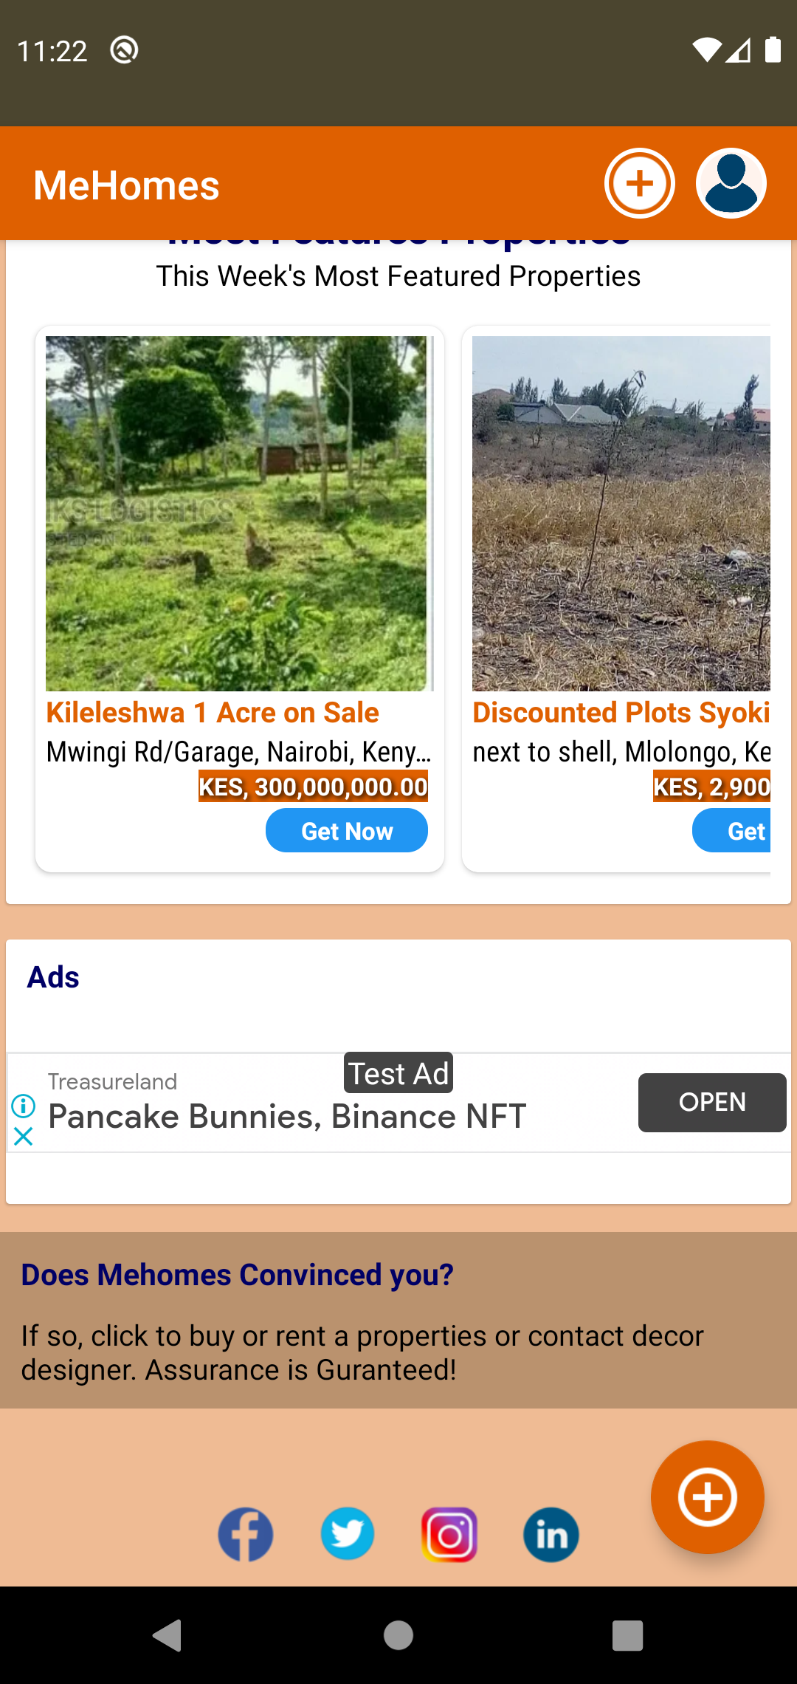Screen dimensions: 797x1684
Task: Click the ad info icon
Action: pyautogui.click(x=24, y=1106)
